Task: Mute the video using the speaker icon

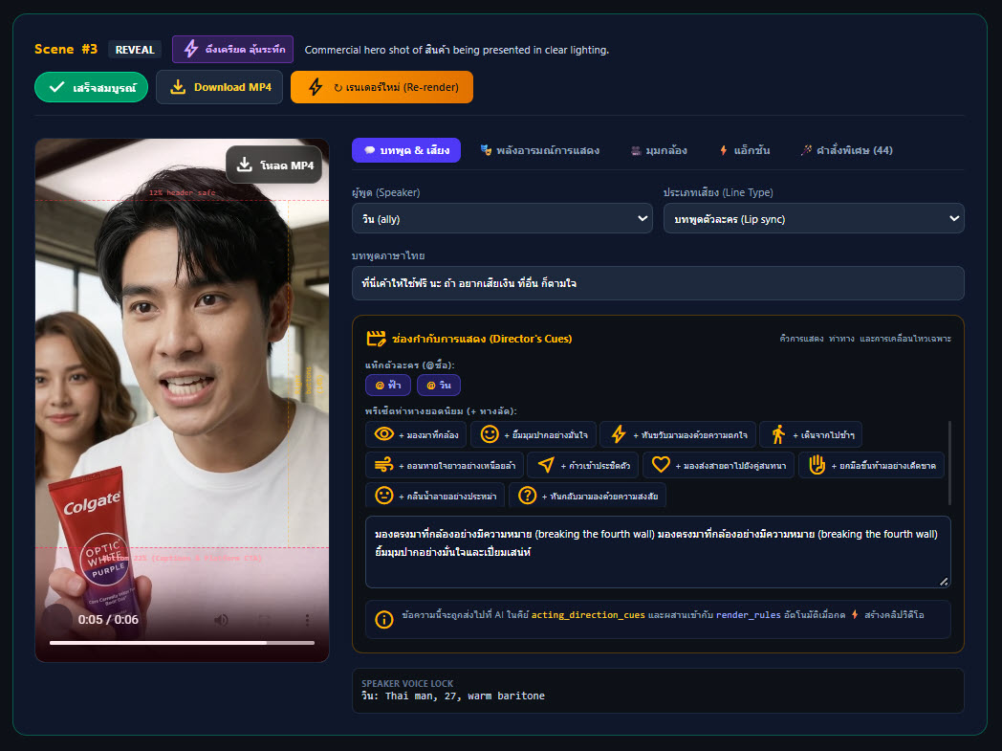Action: tap(221, 620)
